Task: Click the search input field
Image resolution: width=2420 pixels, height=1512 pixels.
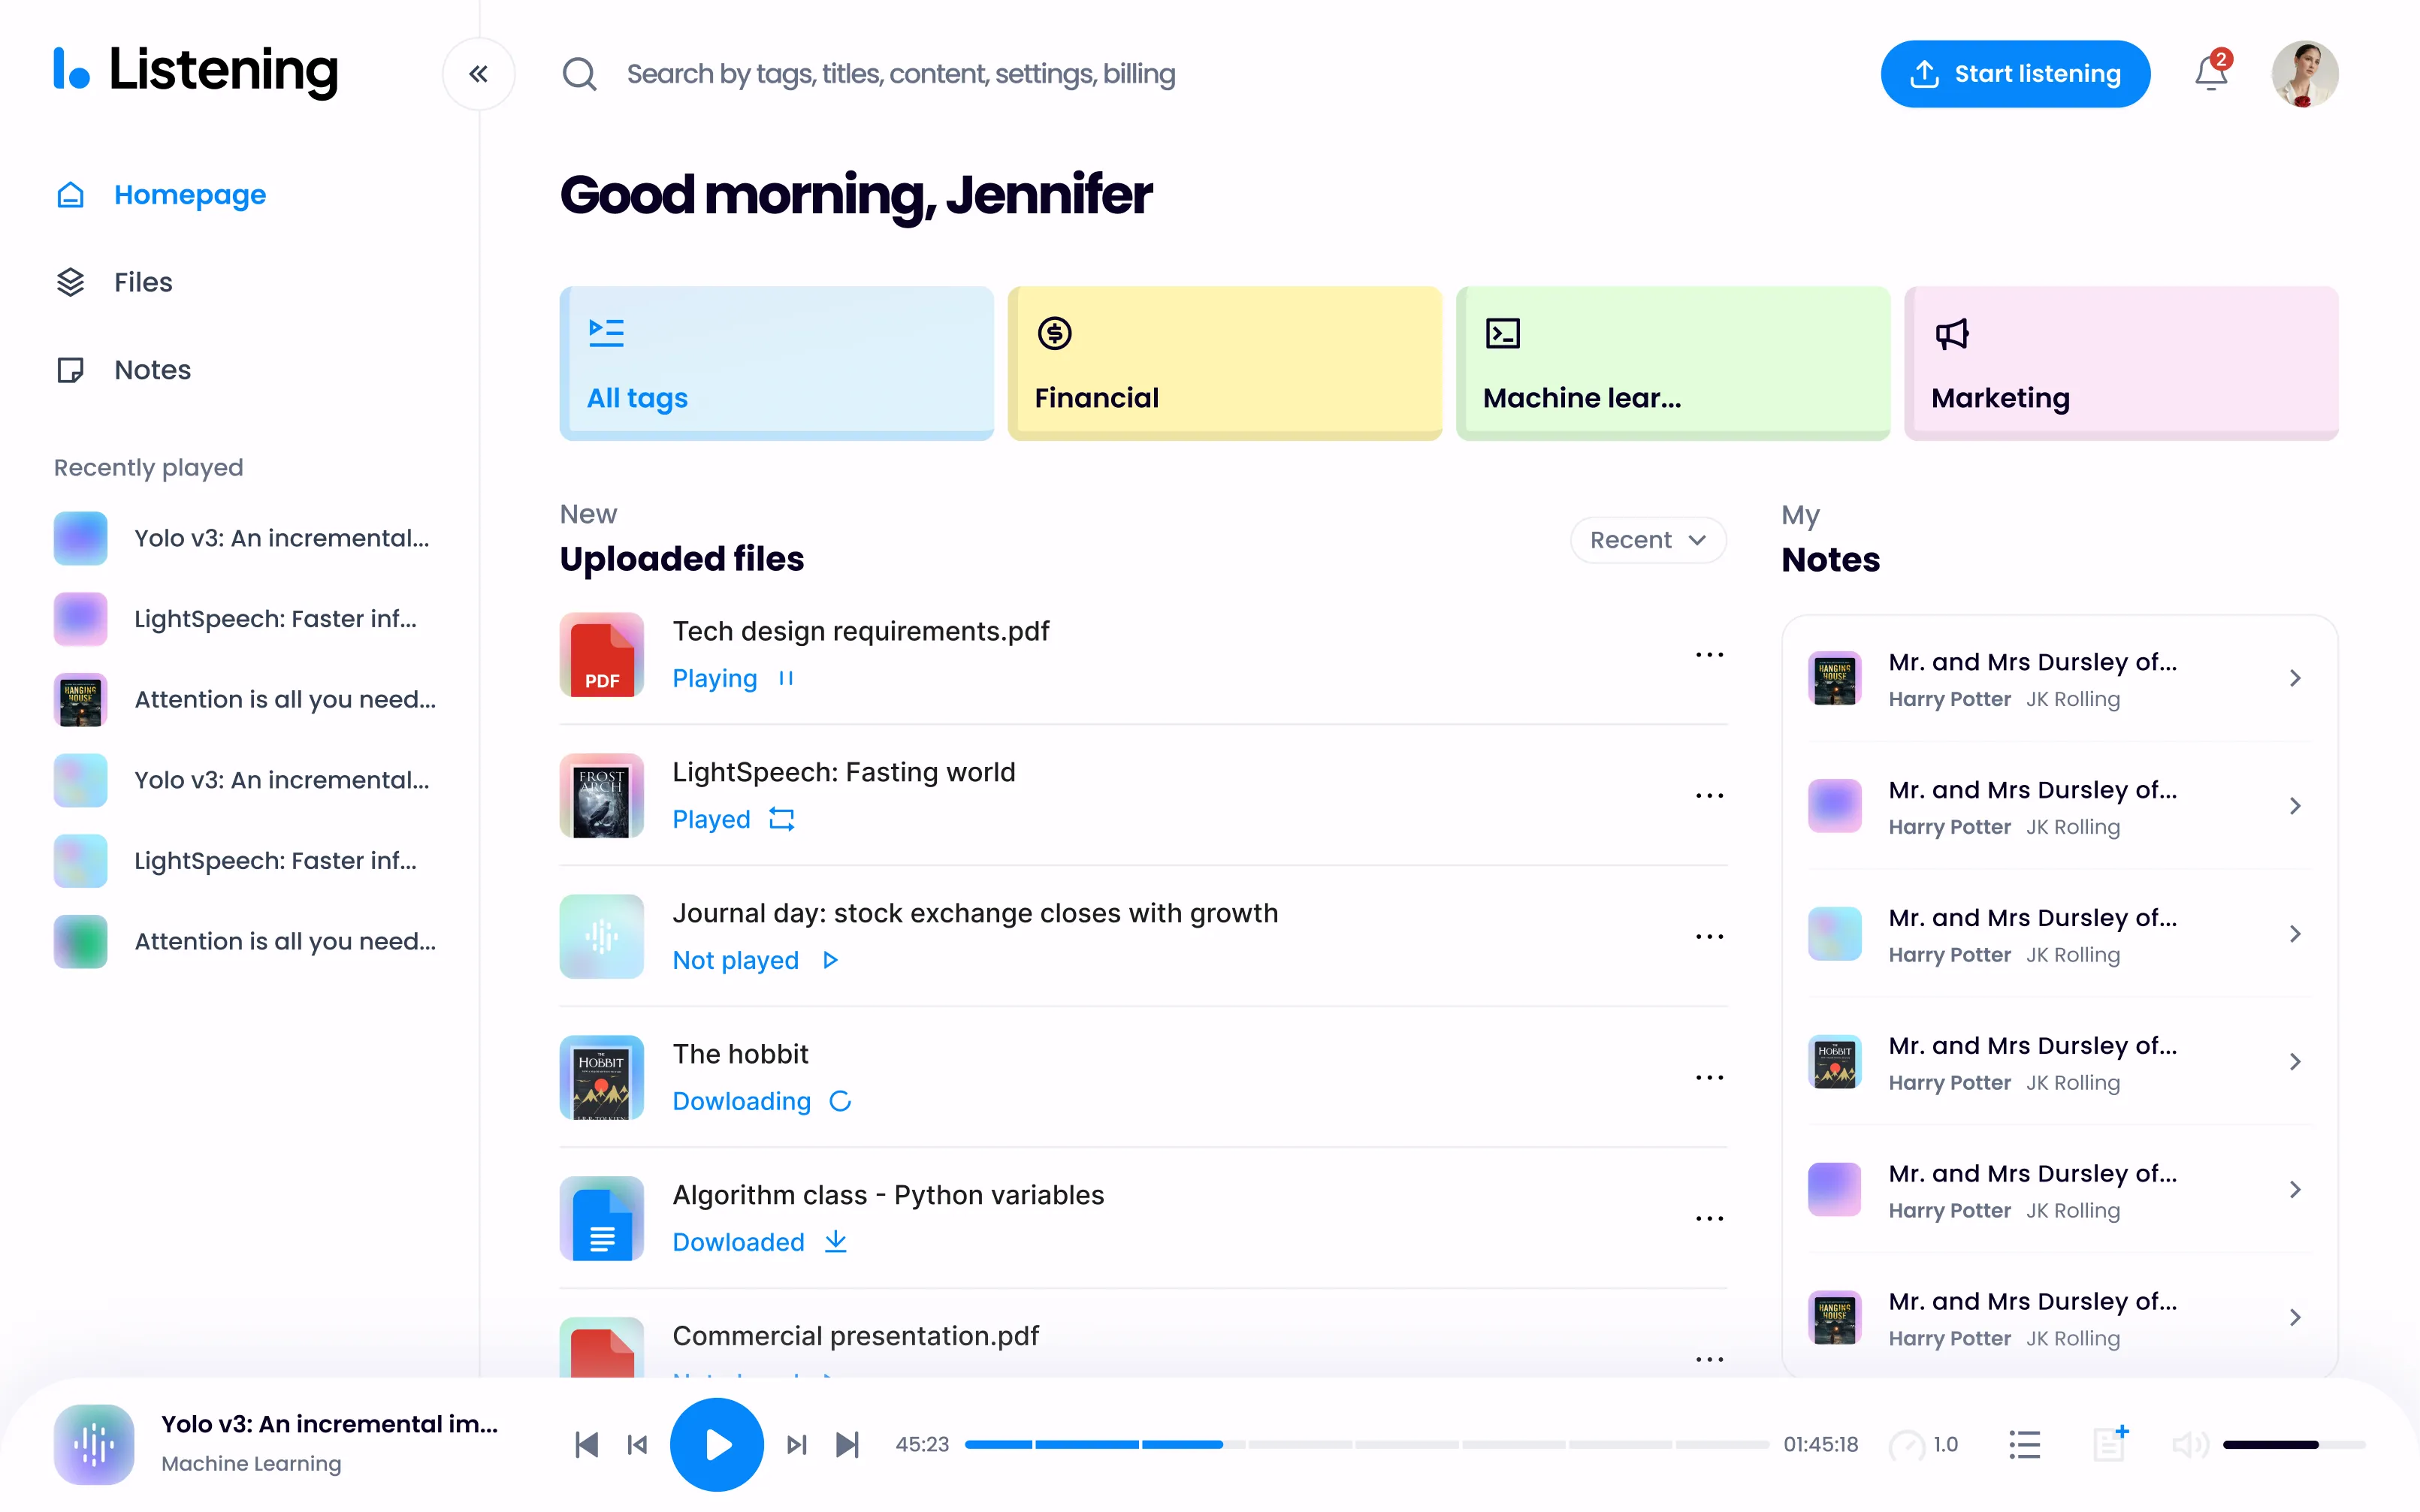Action: tap(900, 74)
